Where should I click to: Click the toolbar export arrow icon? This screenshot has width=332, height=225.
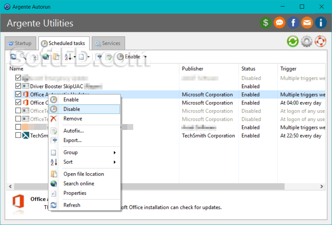[x=99, y=57]
